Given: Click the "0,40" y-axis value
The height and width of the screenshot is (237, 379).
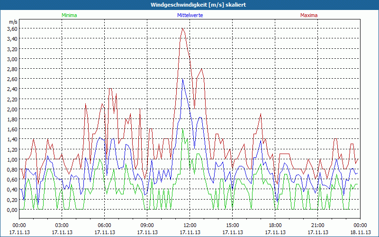Looking at the screenshot, I should pyautogui.click(x=12, y=190).
